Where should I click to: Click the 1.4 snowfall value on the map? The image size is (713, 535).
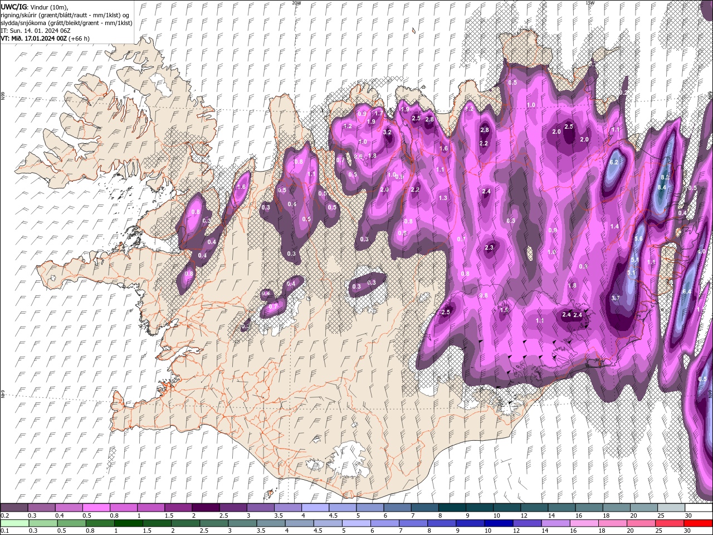click(614, 226)
